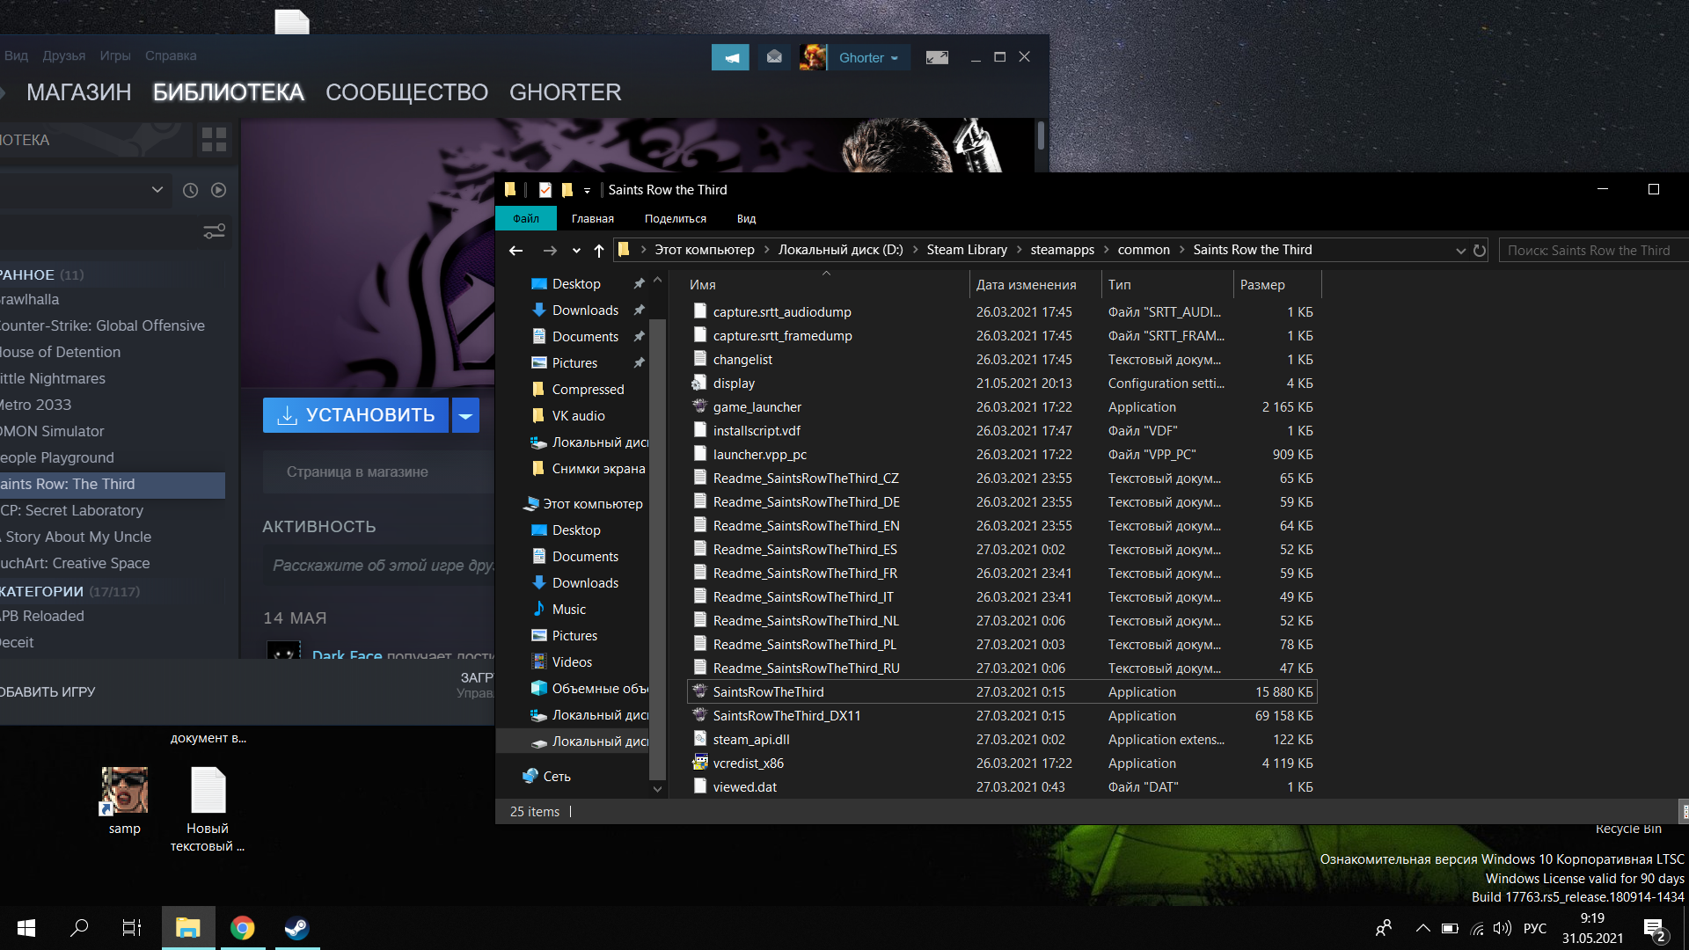
Task: Open Steam from the Windows taskbar
Action: pyautogui.click(x=296, y=928)
